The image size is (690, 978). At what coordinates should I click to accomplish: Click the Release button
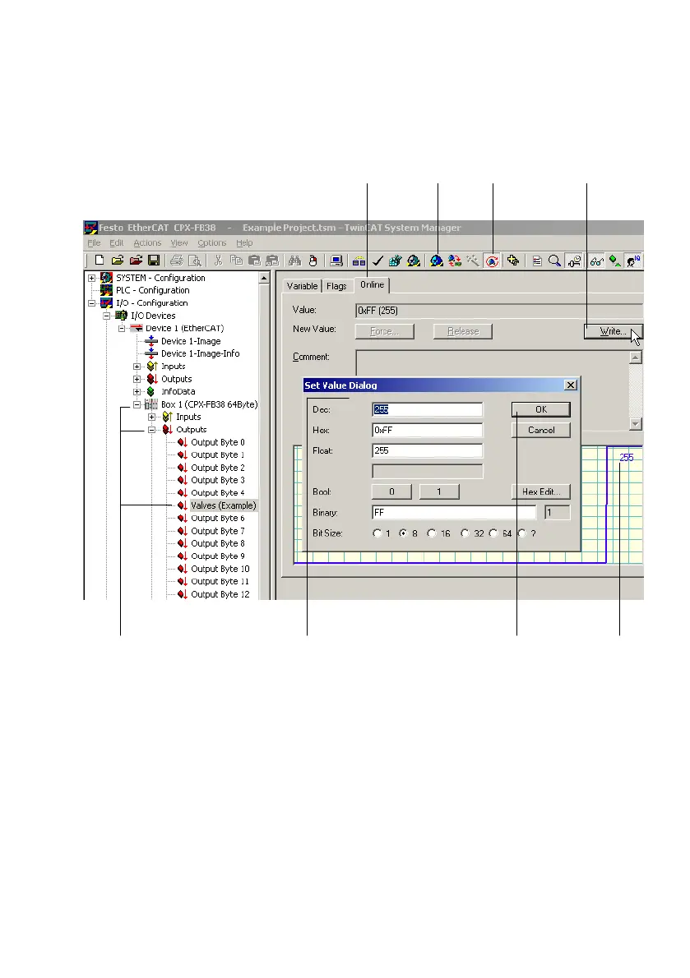pos(463,331)
